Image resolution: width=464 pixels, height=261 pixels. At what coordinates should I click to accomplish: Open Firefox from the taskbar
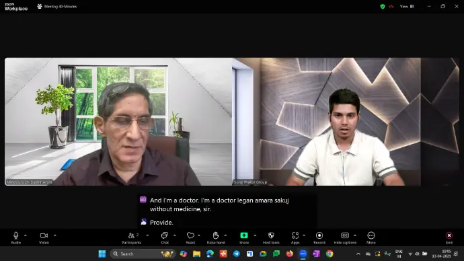coord(290,254)
